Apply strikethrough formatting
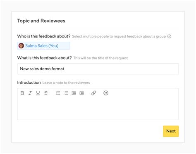 (46, 93)
